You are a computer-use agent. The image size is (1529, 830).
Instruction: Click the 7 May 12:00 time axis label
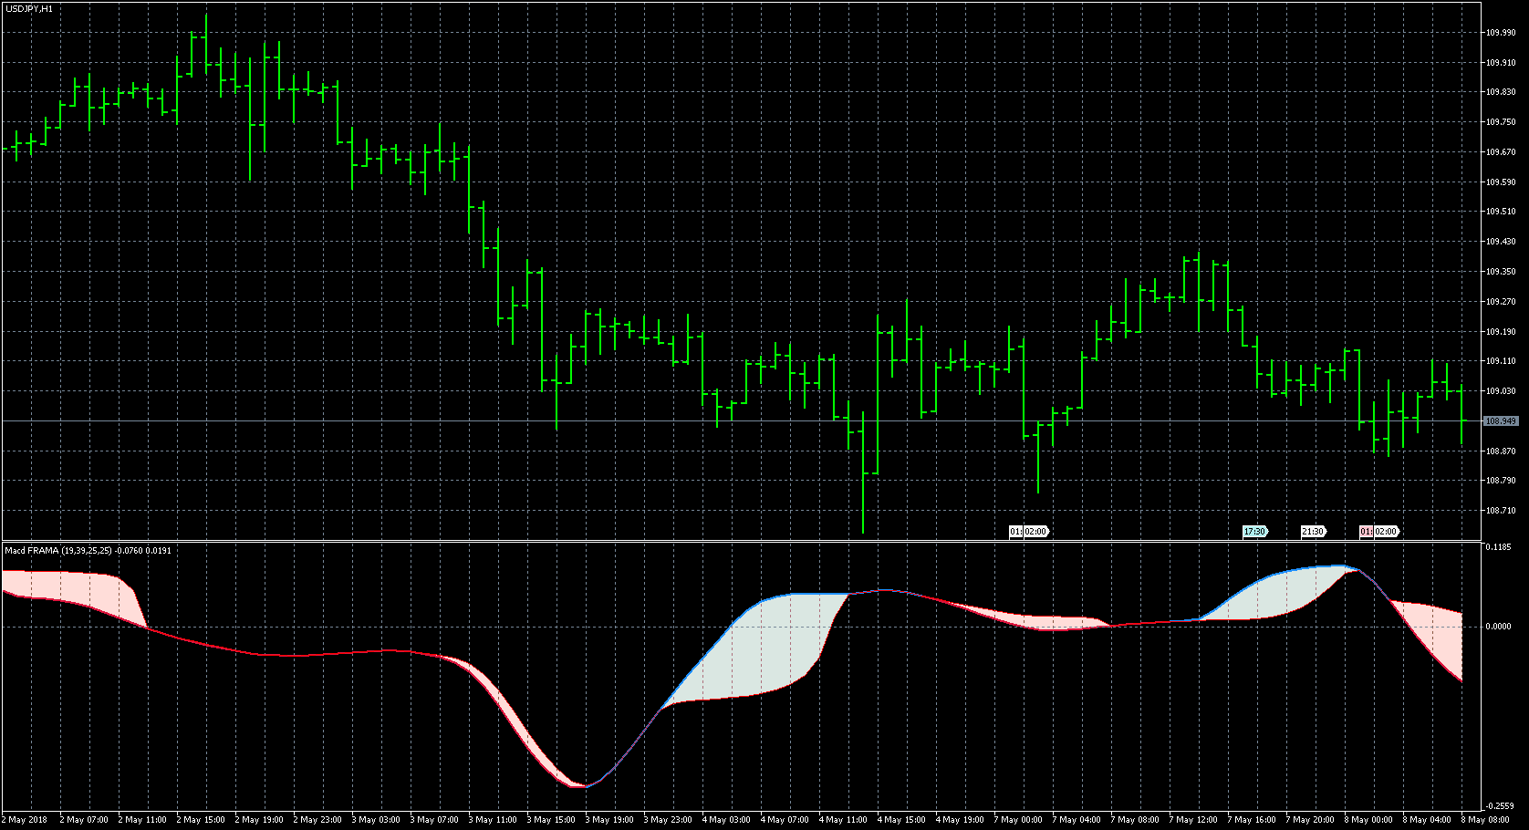click(x=1193, y=820)
